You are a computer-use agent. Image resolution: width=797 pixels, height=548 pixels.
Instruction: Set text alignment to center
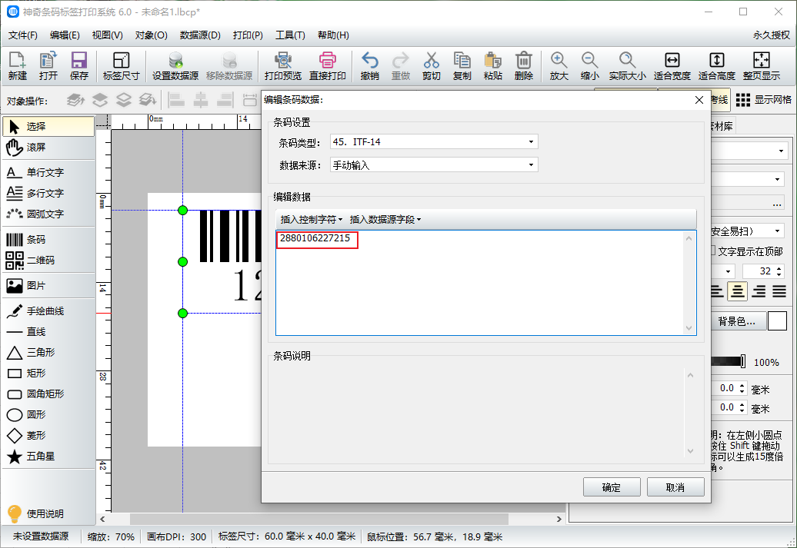[x=737, y=291]
